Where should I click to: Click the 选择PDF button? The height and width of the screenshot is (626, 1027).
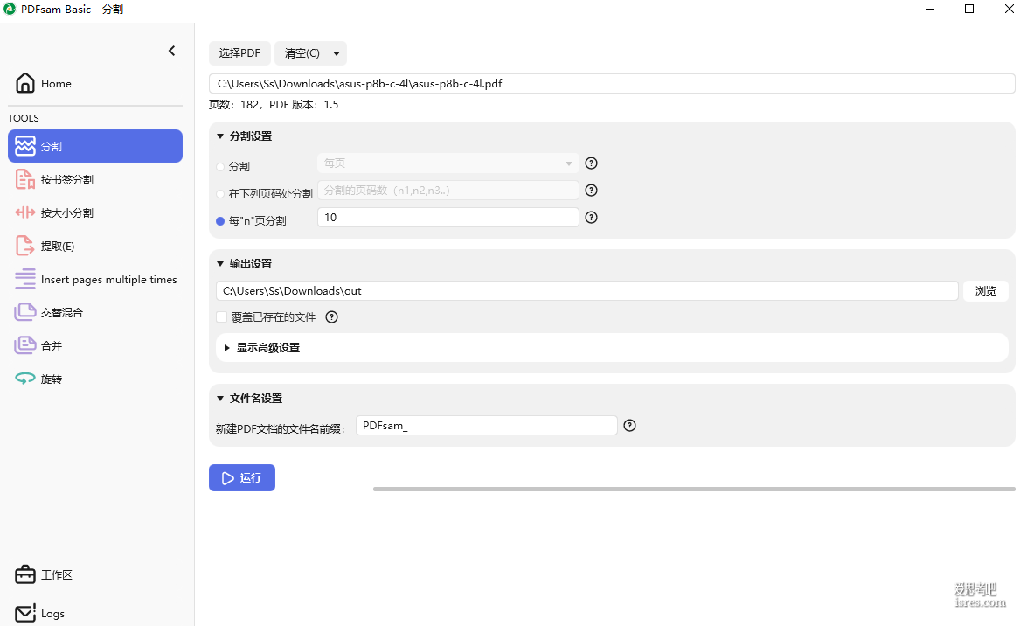(x=239, y=53)
